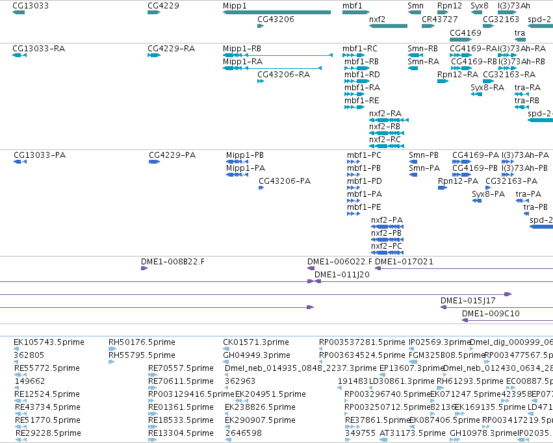Viewport: 553px width, 443px height.
Task: Open the CG43206-RA transcript label
Action: pos(283,75)
